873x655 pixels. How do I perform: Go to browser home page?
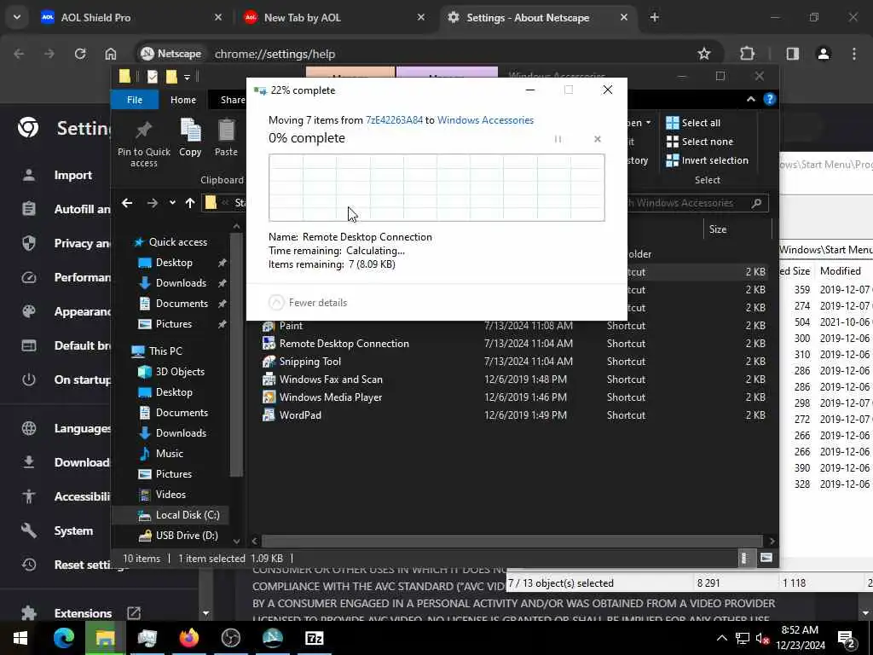(111, 54)
